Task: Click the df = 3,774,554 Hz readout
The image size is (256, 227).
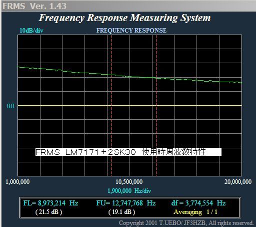Action: pos(198,203)
